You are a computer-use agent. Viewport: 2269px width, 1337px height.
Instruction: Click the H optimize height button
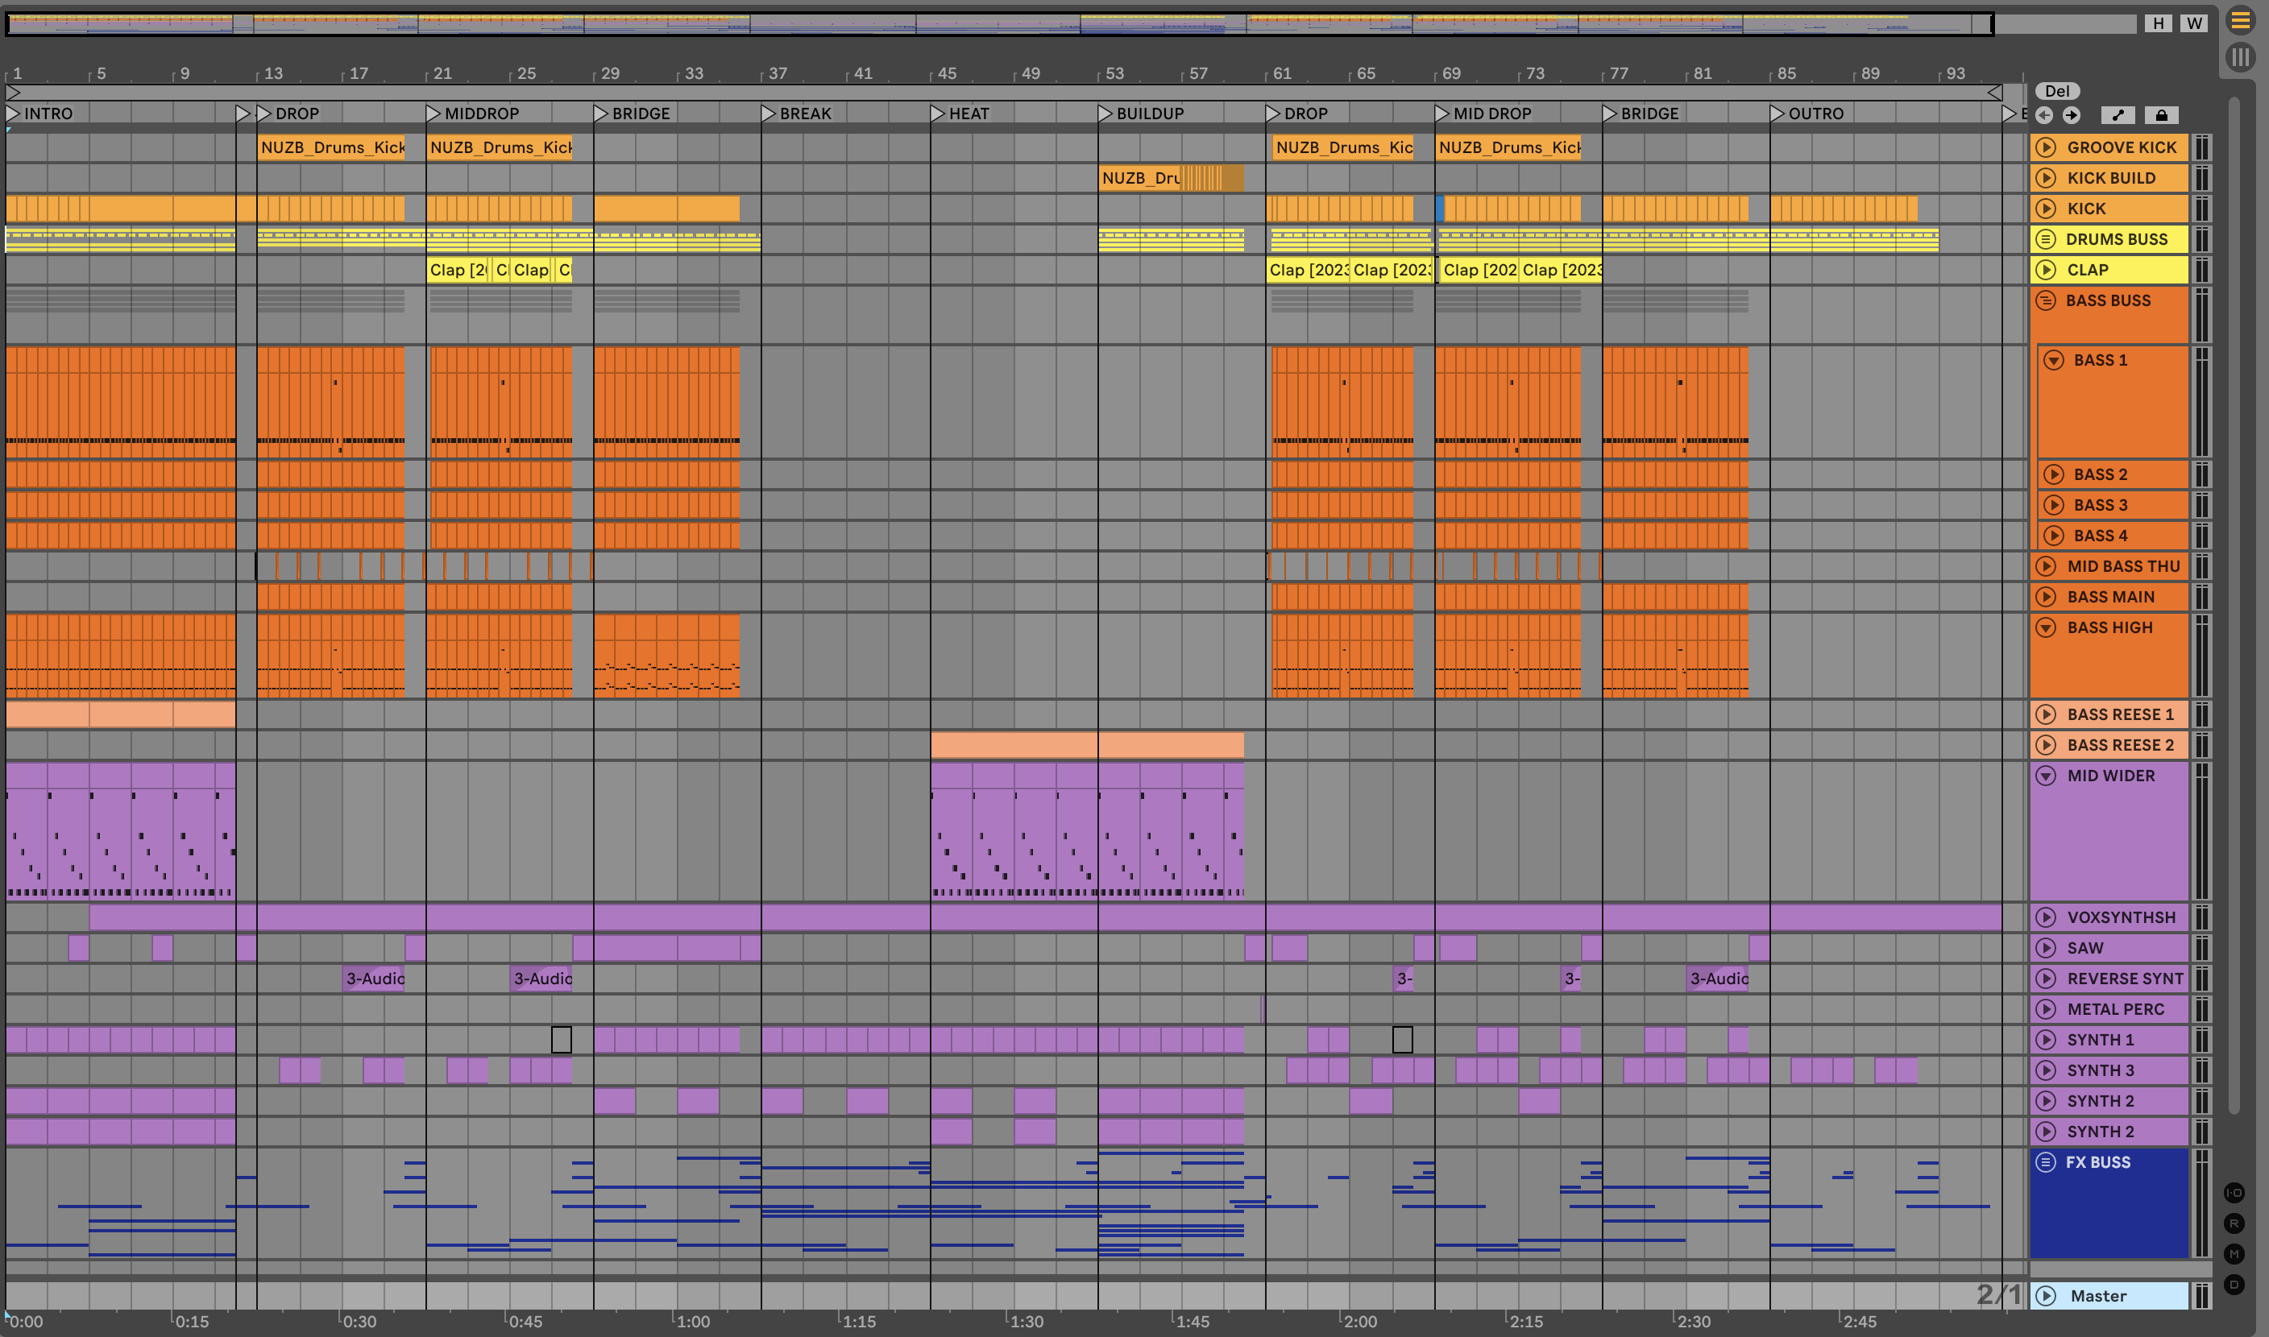[x=2158, y=23]
